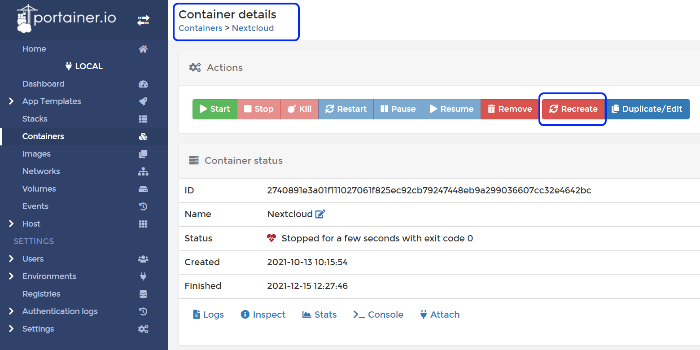The width and height of the screenshot is (700, 350).
Task: Click the Actions gears icon
Action: point(195,68)
